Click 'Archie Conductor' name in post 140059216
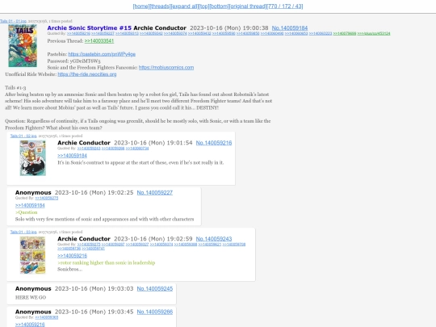The image size is (436, 327). click(x=84, y=143)
